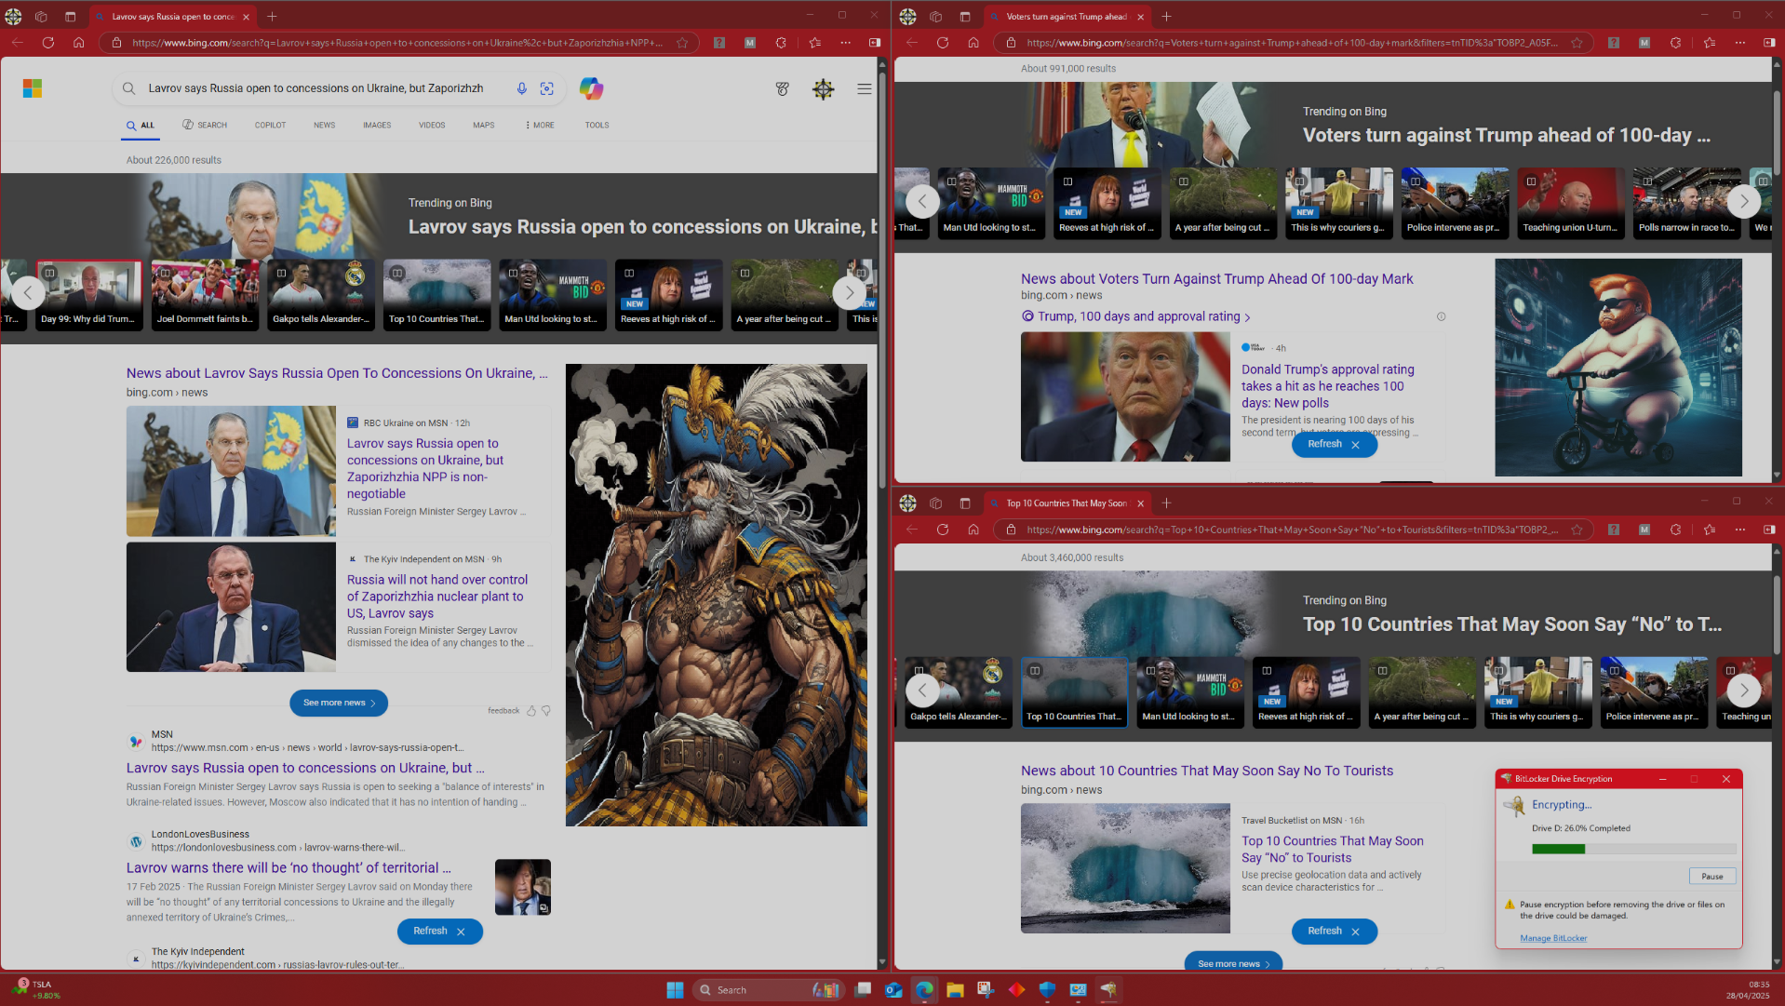This screenshot has width=1785, height=1006.
Task: Move trending carousel left in Lavrov window
Action: pyautogui.click(x=28, y=292)
